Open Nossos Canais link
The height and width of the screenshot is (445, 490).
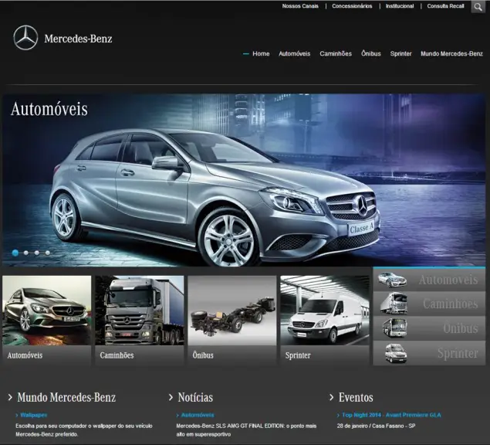click(x=300, y=6)
